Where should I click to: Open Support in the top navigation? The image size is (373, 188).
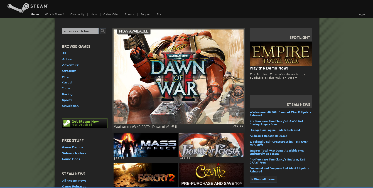146,14
